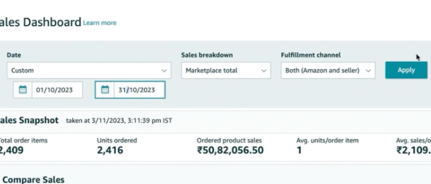
Task: Click the Fulfillment channel field label
Action: pos(311,55)
